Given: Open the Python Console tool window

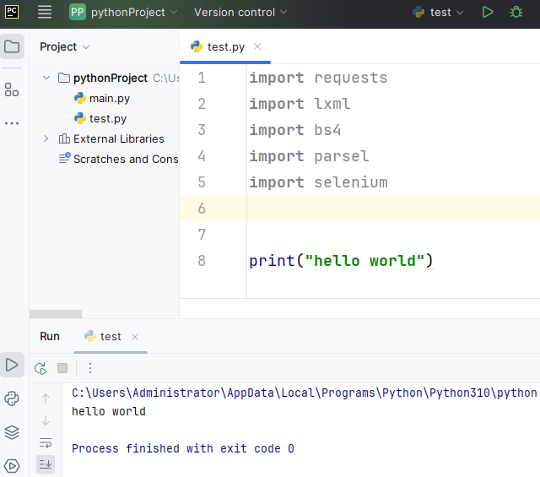Looking at the screenshot, I should pos(12,399).
